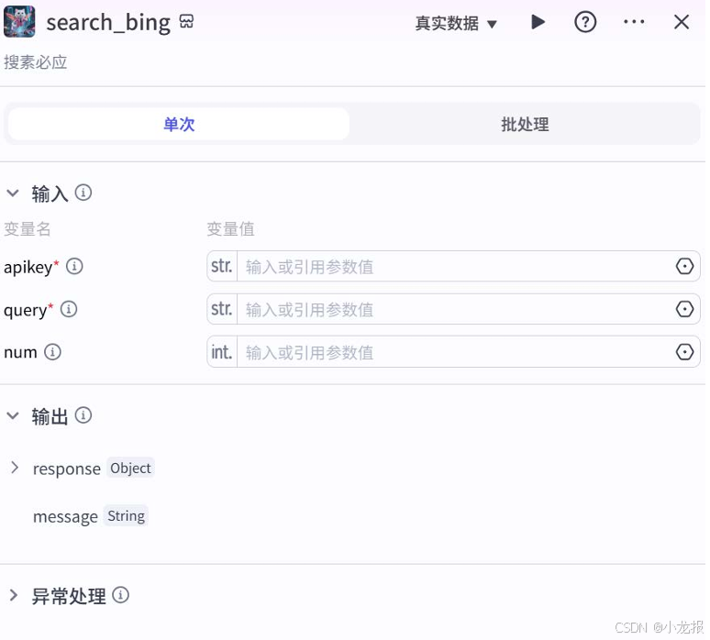Click the info icon beside num

pos(52,352)
